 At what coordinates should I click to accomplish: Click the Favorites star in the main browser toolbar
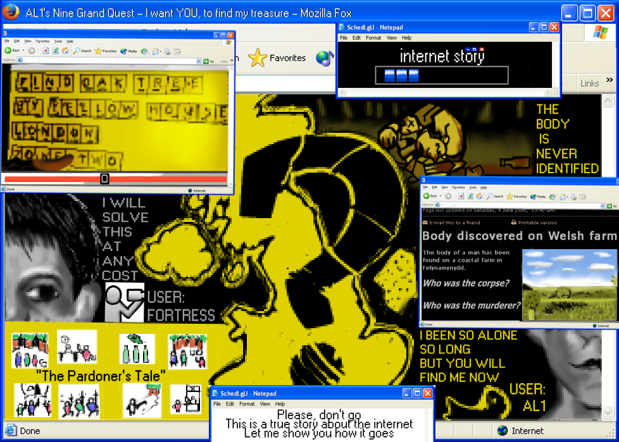258,58
